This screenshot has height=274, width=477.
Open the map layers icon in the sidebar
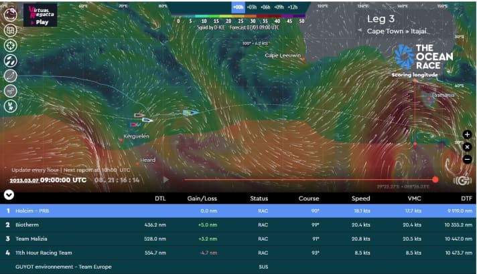10,30
